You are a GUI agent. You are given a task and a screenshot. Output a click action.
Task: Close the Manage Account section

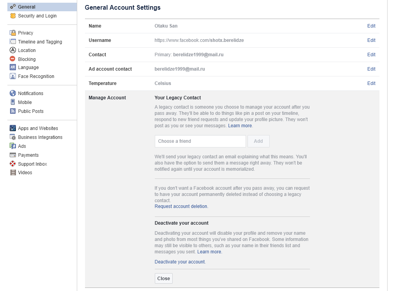pos(163,279)
